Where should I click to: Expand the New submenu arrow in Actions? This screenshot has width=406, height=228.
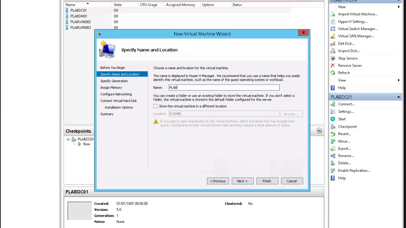[x=399, y=7]
